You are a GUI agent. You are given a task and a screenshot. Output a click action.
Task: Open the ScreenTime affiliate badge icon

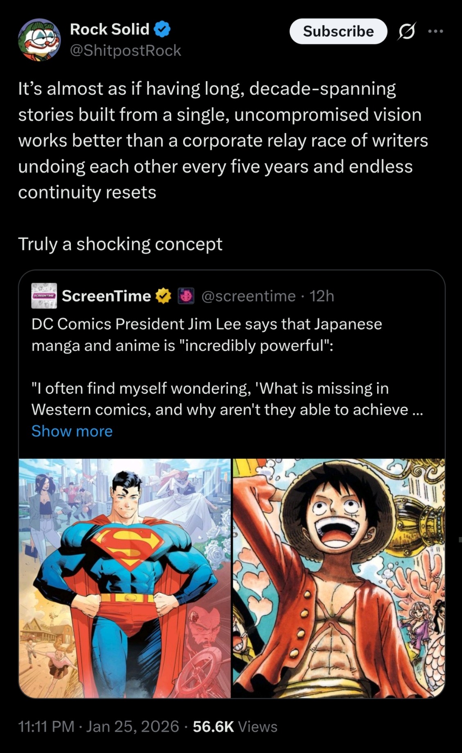[x=186, y=296]
